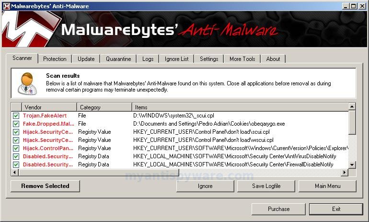Minimize the Malwarebytes window

pyautogui.click(x=346, y=6)
